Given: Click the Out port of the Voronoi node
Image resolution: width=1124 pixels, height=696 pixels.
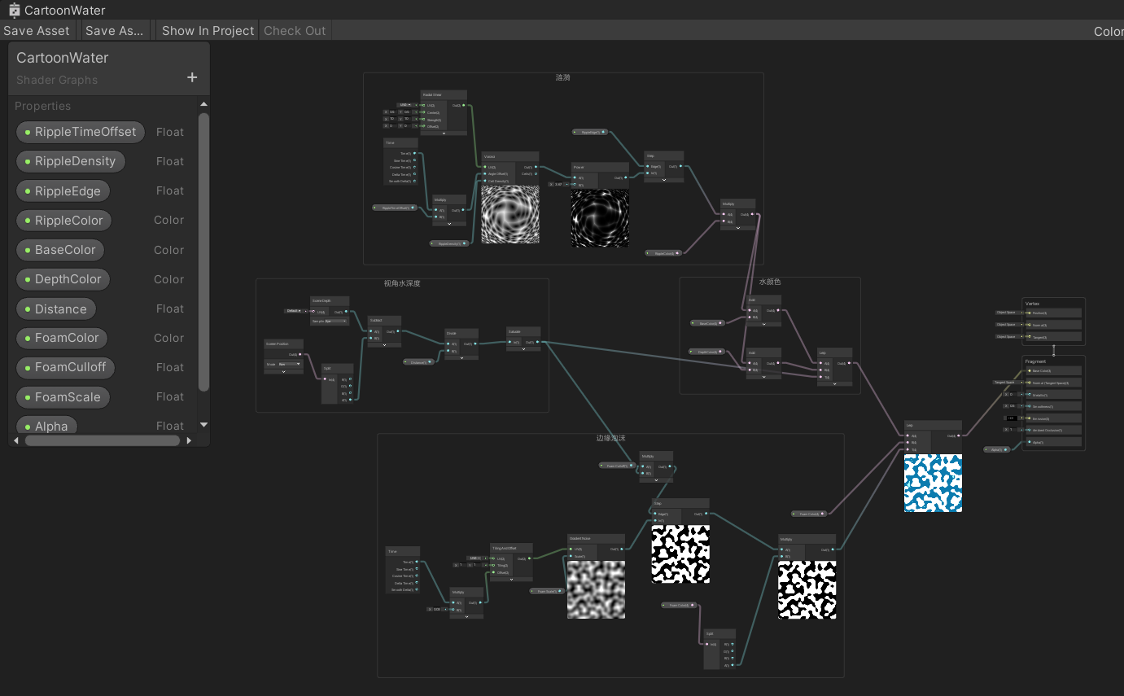Looking at the screenshot, I should 536,167.
